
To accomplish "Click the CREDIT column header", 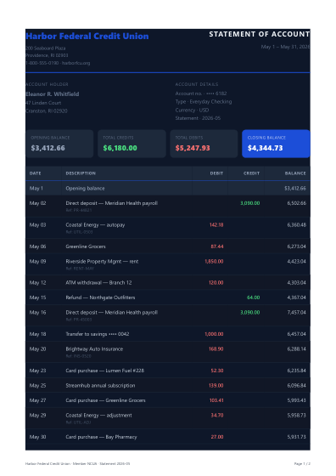I will 251,173.
